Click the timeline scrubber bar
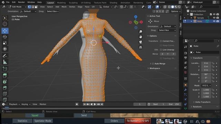 point(91,108)
